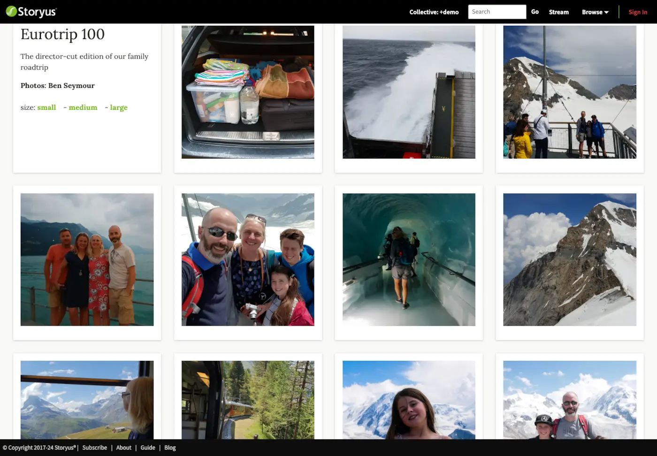
Task: Click the Sign In link
Action: tap(638, 12)
